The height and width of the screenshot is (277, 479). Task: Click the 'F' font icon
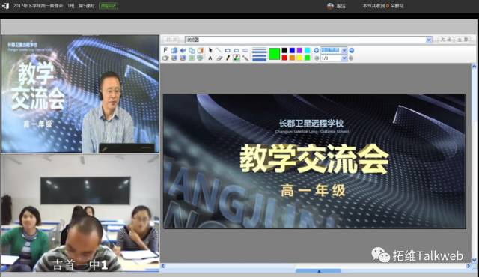coord(165,50)
